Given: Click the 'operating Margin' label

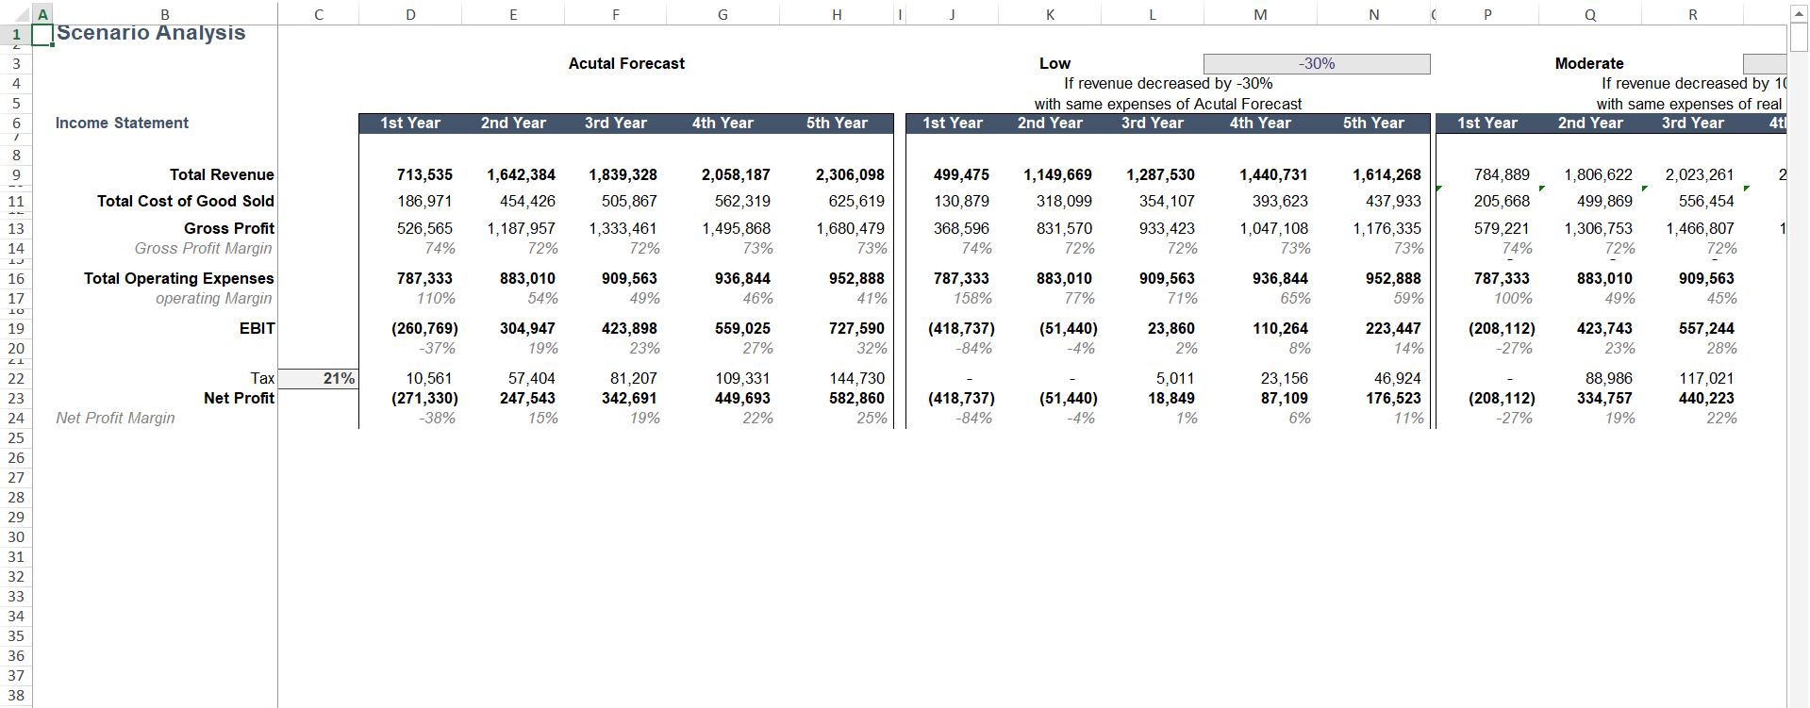Looking at the screenshot, I should point(213,298).
